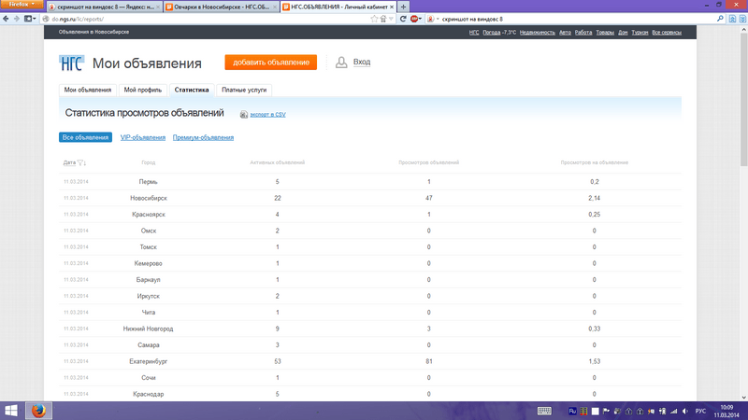Bookmark page with the star icon
This screenshot has width=748, height=420.
(x=374, y=19)
